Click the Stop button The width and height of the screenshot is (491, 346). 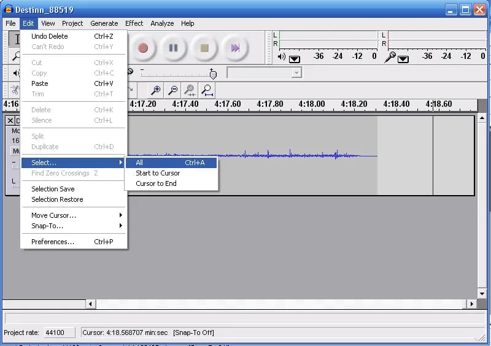[x=204, y=48]
